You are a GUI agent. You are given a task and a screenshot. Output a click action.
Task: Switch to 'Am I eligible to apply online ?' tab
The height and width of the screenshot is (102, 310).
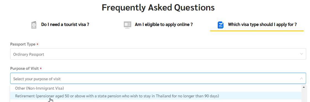[164, 25]
